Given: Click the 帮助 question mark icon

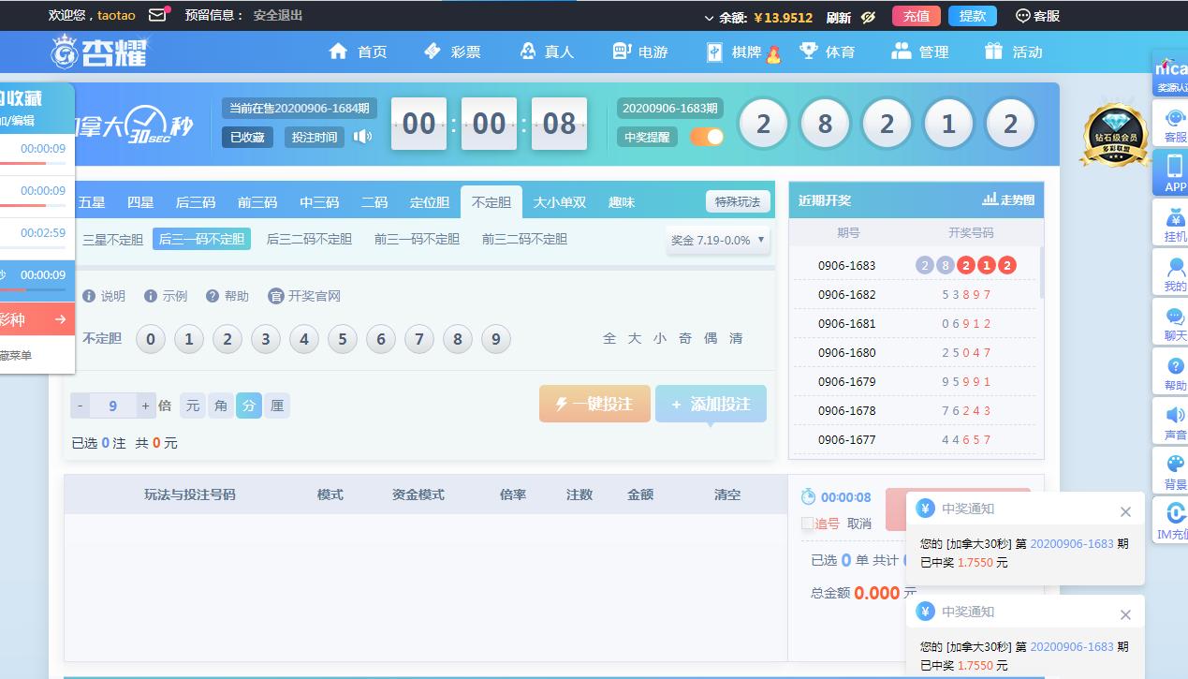Looking at the screenshot, I should tap(213, 296).
